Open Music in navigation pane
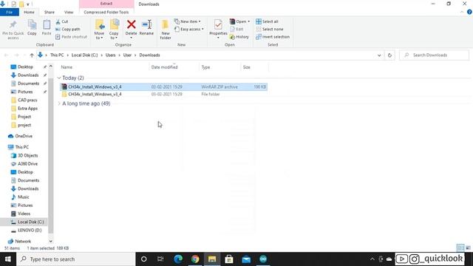This screenshot has width=473, height=266. pos(23,197)
